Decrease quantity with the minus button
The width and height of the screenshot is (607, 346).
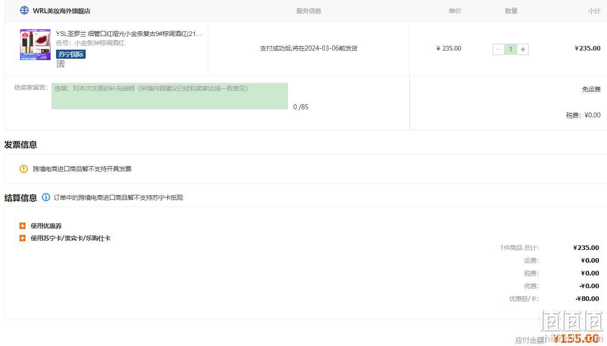[x=498, y=49]
